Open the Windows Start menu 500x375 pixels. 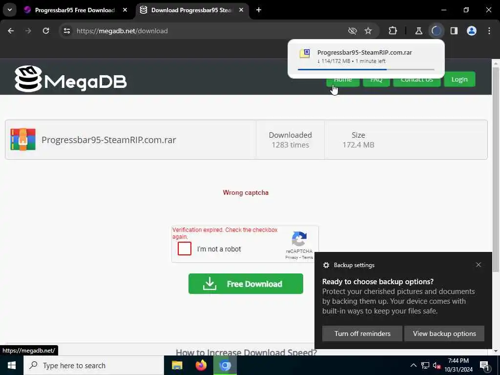pos(12,365)
